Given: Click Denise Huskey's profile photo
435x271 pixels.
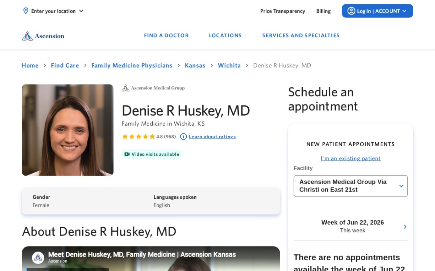Looking at the screenshot, I should [67, 130].
